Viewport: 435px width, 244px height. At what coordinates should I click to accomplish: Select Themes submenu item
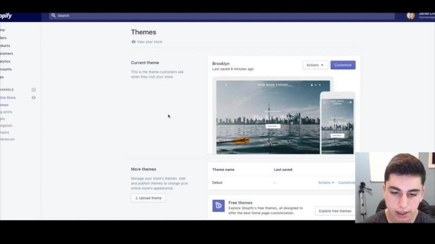[4, 105]
